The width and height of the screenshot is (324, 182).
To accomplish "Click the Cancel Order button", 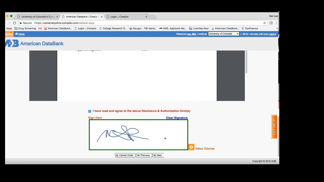I will (x=125, y=155).
